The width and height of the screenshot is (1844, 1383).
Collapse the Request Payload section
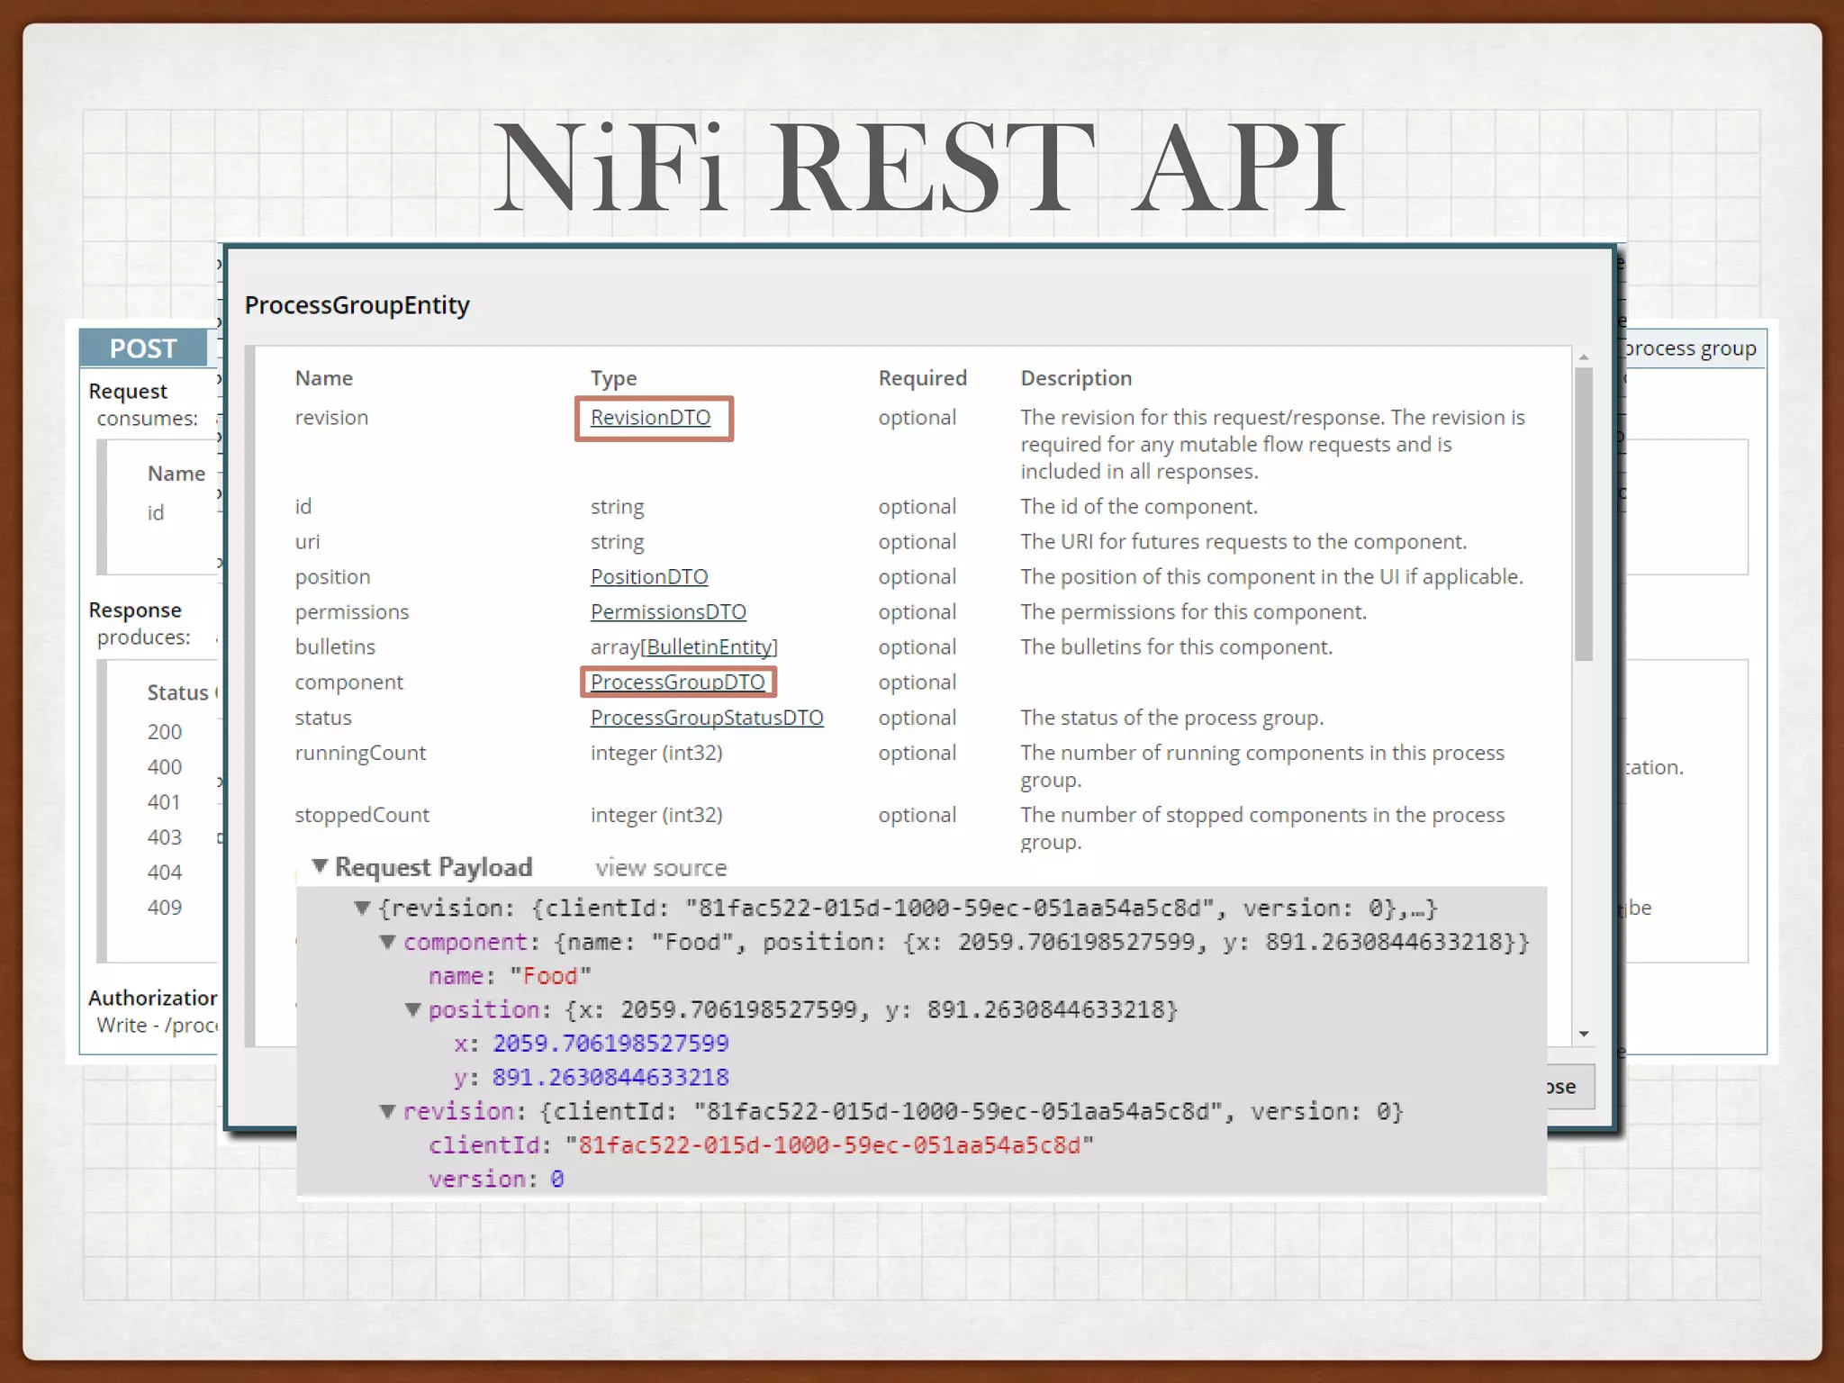319,866
